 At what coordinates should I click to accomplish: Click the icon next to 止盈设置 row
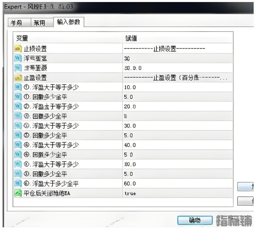coord(18,78)
